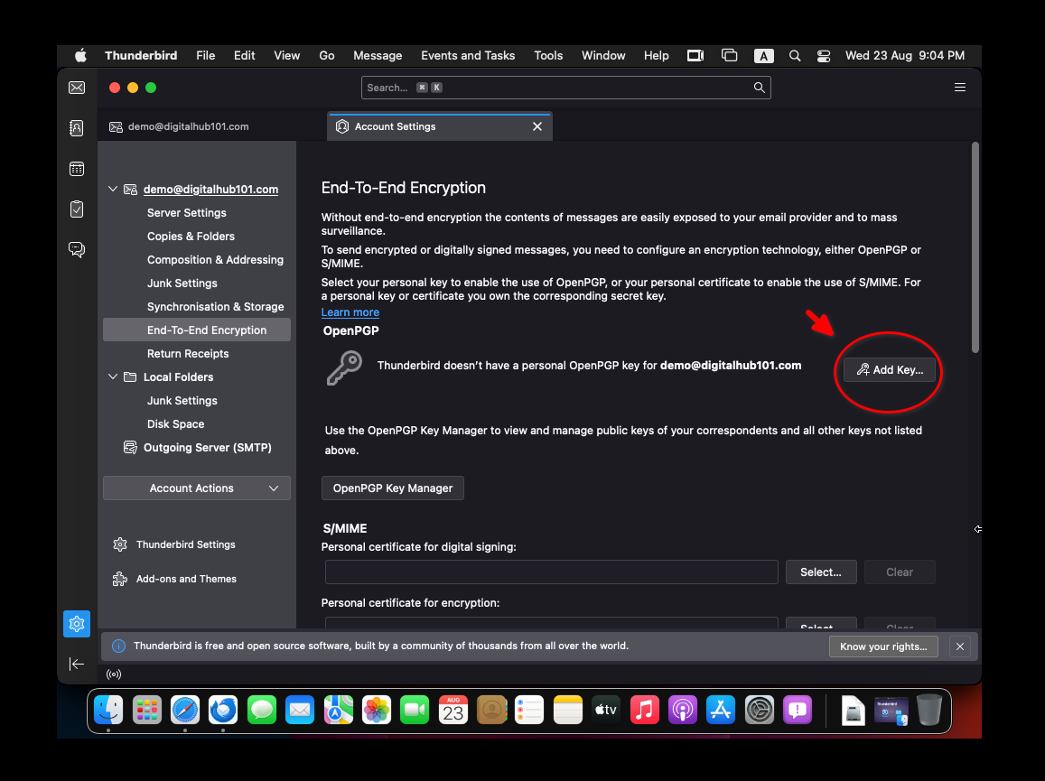Select Junk Settings under Local Folders

pos(182,401)
